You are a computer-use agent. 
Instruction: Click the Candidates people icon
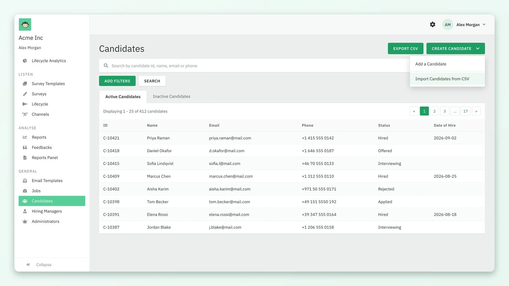click(x=25, y=201)
